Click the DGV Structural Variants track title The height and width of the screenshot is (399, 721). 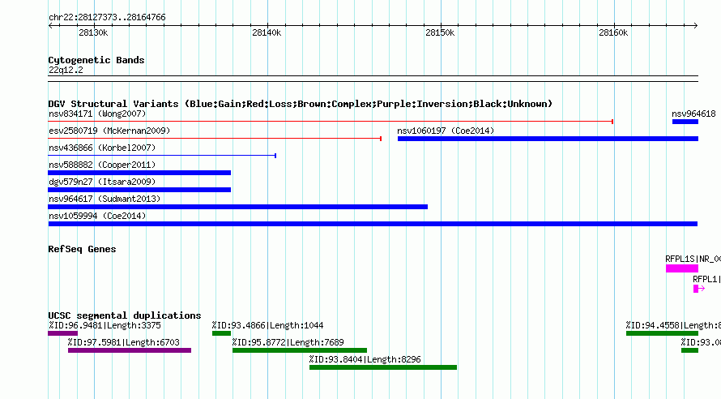click(301, 104)
